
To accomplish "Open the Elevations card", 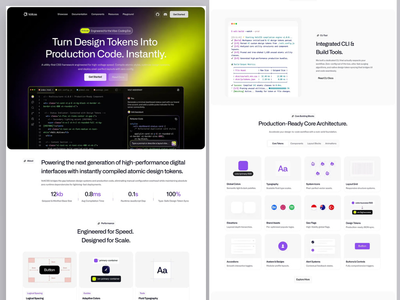I will pos(243,213).
